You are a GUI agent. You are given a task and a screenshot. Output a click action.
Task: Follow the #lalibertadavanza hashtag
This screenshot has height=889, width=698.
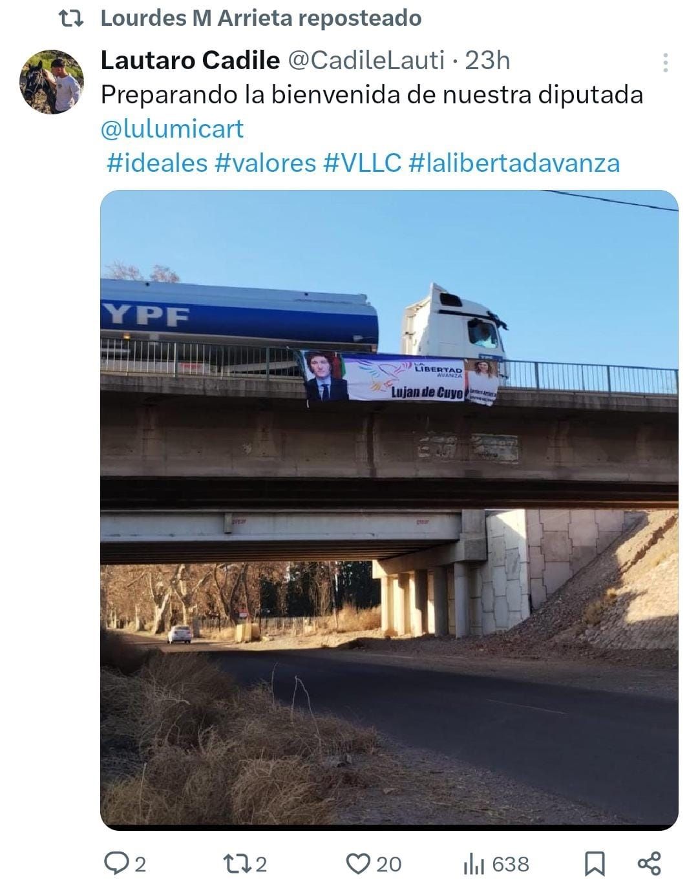tap(514, 162)
